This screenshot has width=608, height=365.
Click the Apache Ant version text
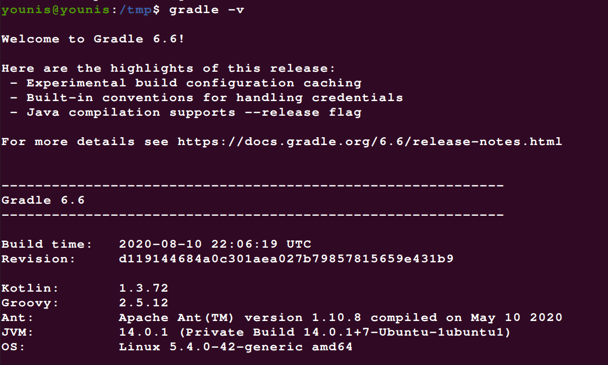(341, 318)
